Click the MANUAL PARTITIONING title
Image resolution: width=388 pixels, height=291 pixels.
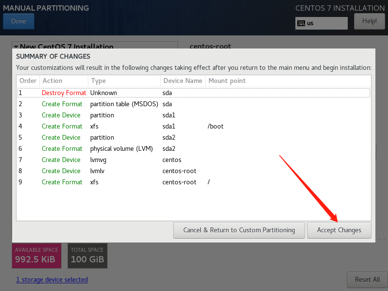46,8
